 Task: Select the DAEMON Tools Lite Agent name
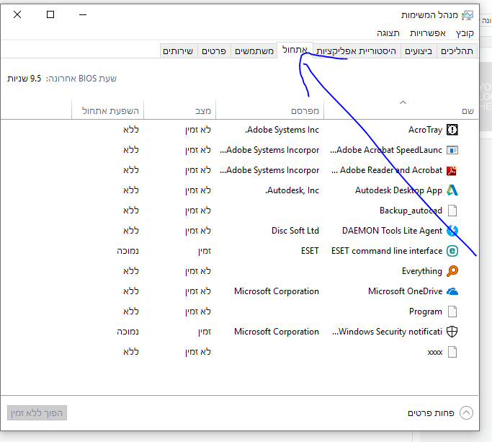point(392,231)
